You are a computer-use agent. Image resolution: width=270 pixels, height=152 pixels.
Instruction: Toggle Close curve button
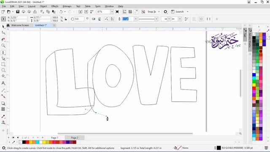186,19
